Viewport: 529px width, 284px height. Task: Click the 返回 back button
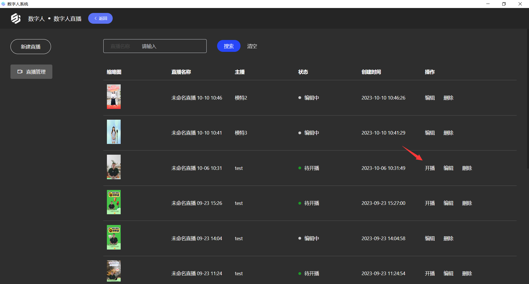(x=100, y=18)
